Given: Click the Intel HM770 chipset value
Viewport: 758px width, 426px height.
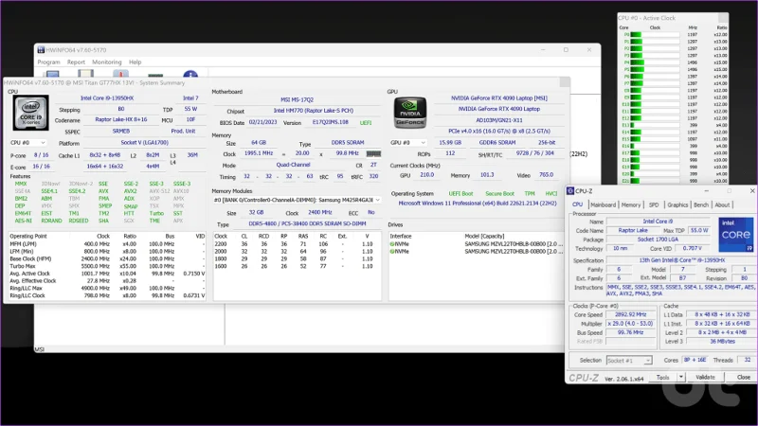Looking at the screenshot, I should pos(314,111).
